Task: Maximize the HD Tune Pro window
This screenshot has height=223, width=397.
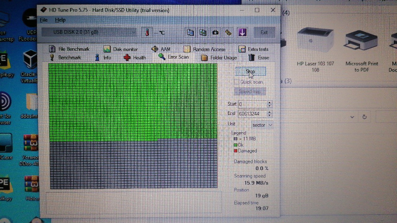Action: (x=257, y=10)
